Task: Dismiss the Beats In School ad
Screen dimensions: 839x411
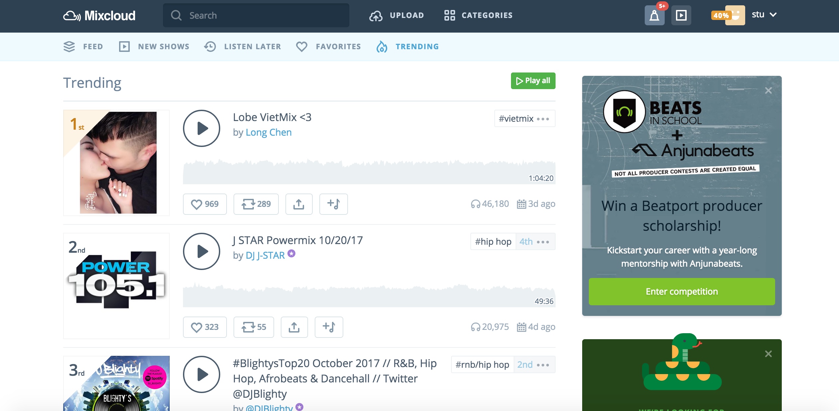Action: [768, 90]
